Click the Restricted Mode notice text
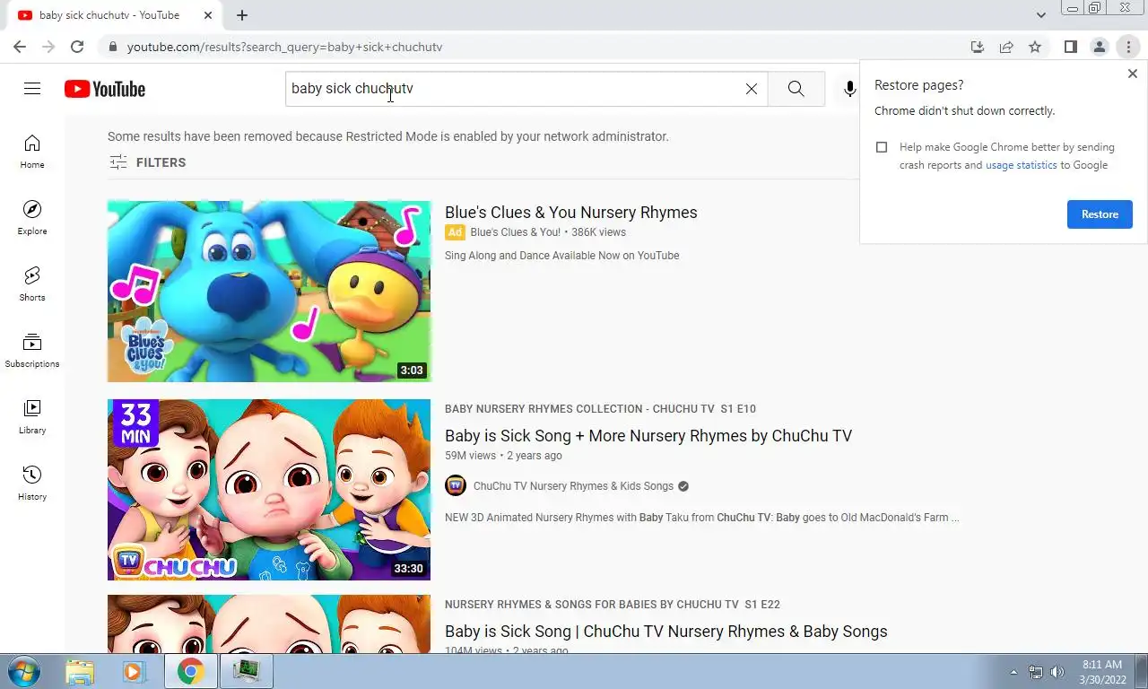 point(388,136)
